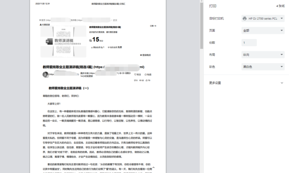This screenshot has width=289, height=173.
Task: Expand the 更多设置 section chevron
Action: pos(282,83)
